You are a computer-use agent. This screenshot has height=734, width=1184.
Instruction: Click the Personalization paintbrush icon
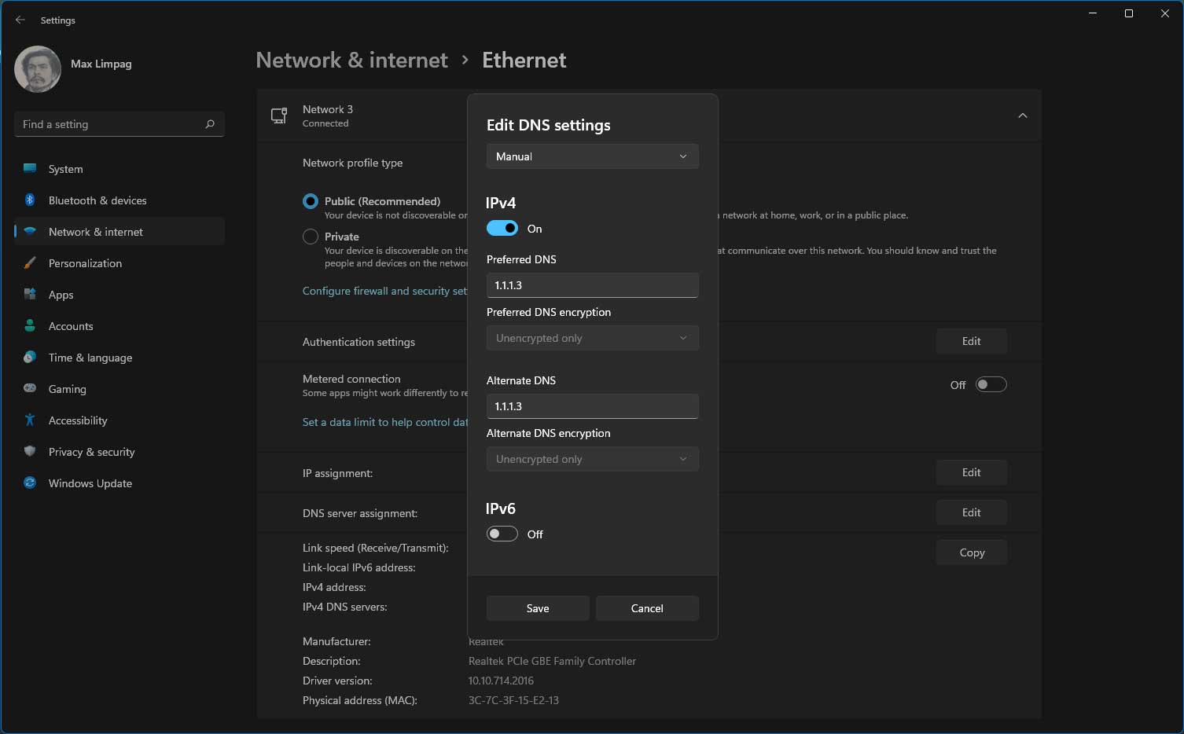pyautogui.click(x=30, y=262)
